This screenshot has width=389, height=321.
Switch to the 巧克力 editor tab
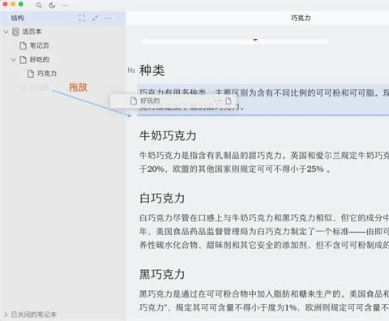tap(301, 18)
